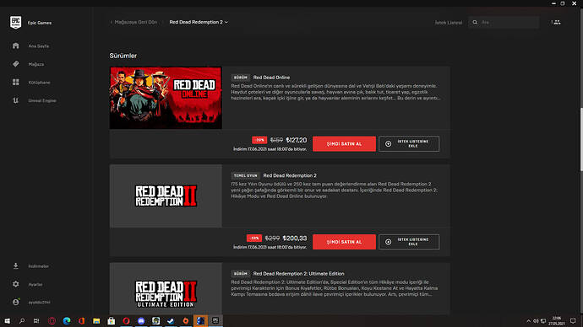Go to İndirmeler in sidebar
Viewport: 583px width, 327px height.
[38, 266]
